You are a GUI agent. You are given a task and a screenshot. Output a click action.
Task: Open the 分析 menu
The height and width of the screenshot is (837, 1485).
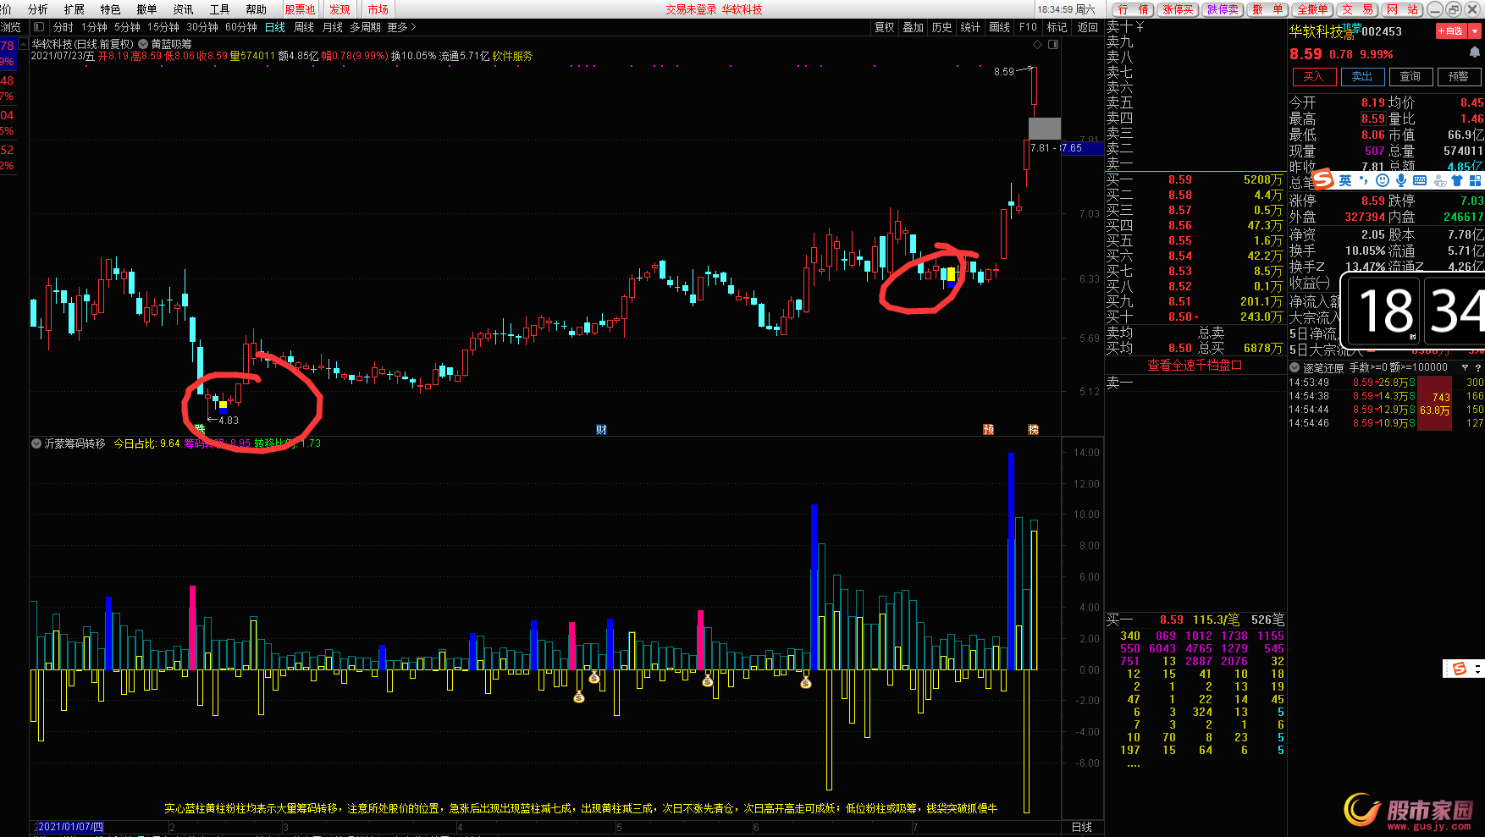[38, 9]
